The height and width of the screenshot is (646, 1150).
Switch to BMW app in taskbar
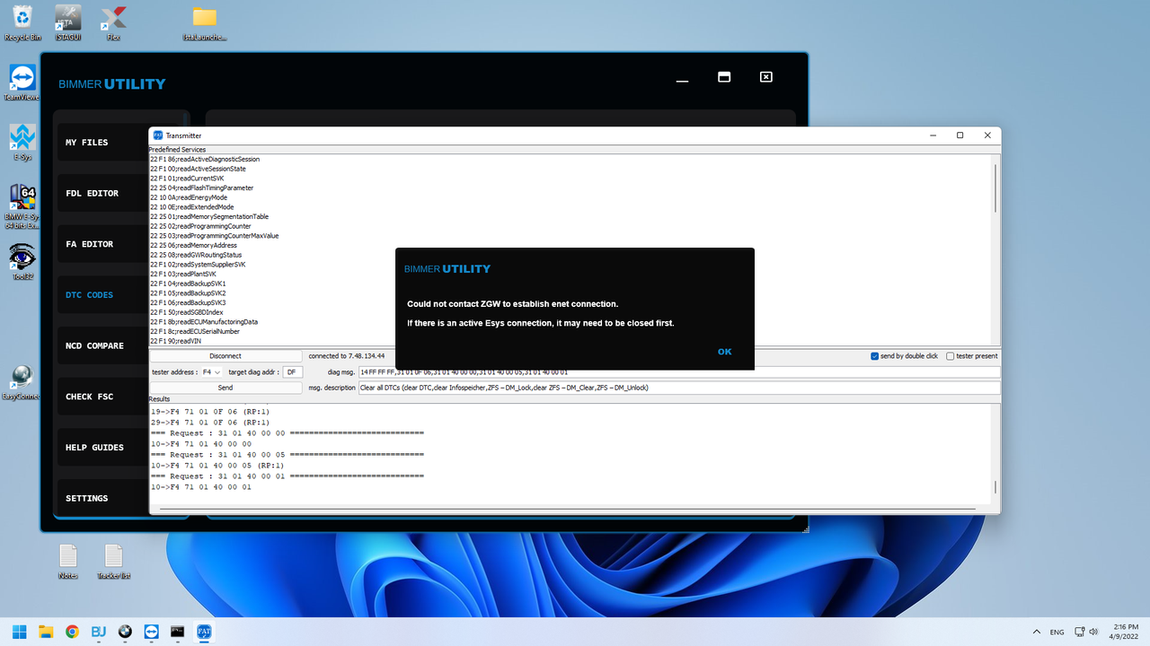[125, 632]
